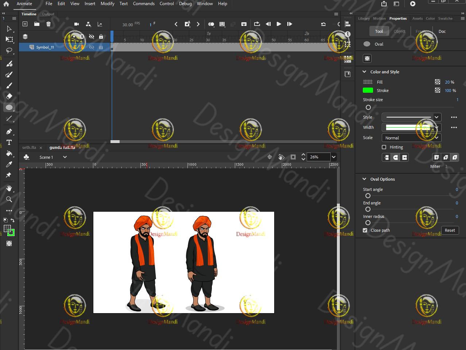Collapse the Color and Style section
466x350 pixels.
pyautogui.click(x=364, y=72)
